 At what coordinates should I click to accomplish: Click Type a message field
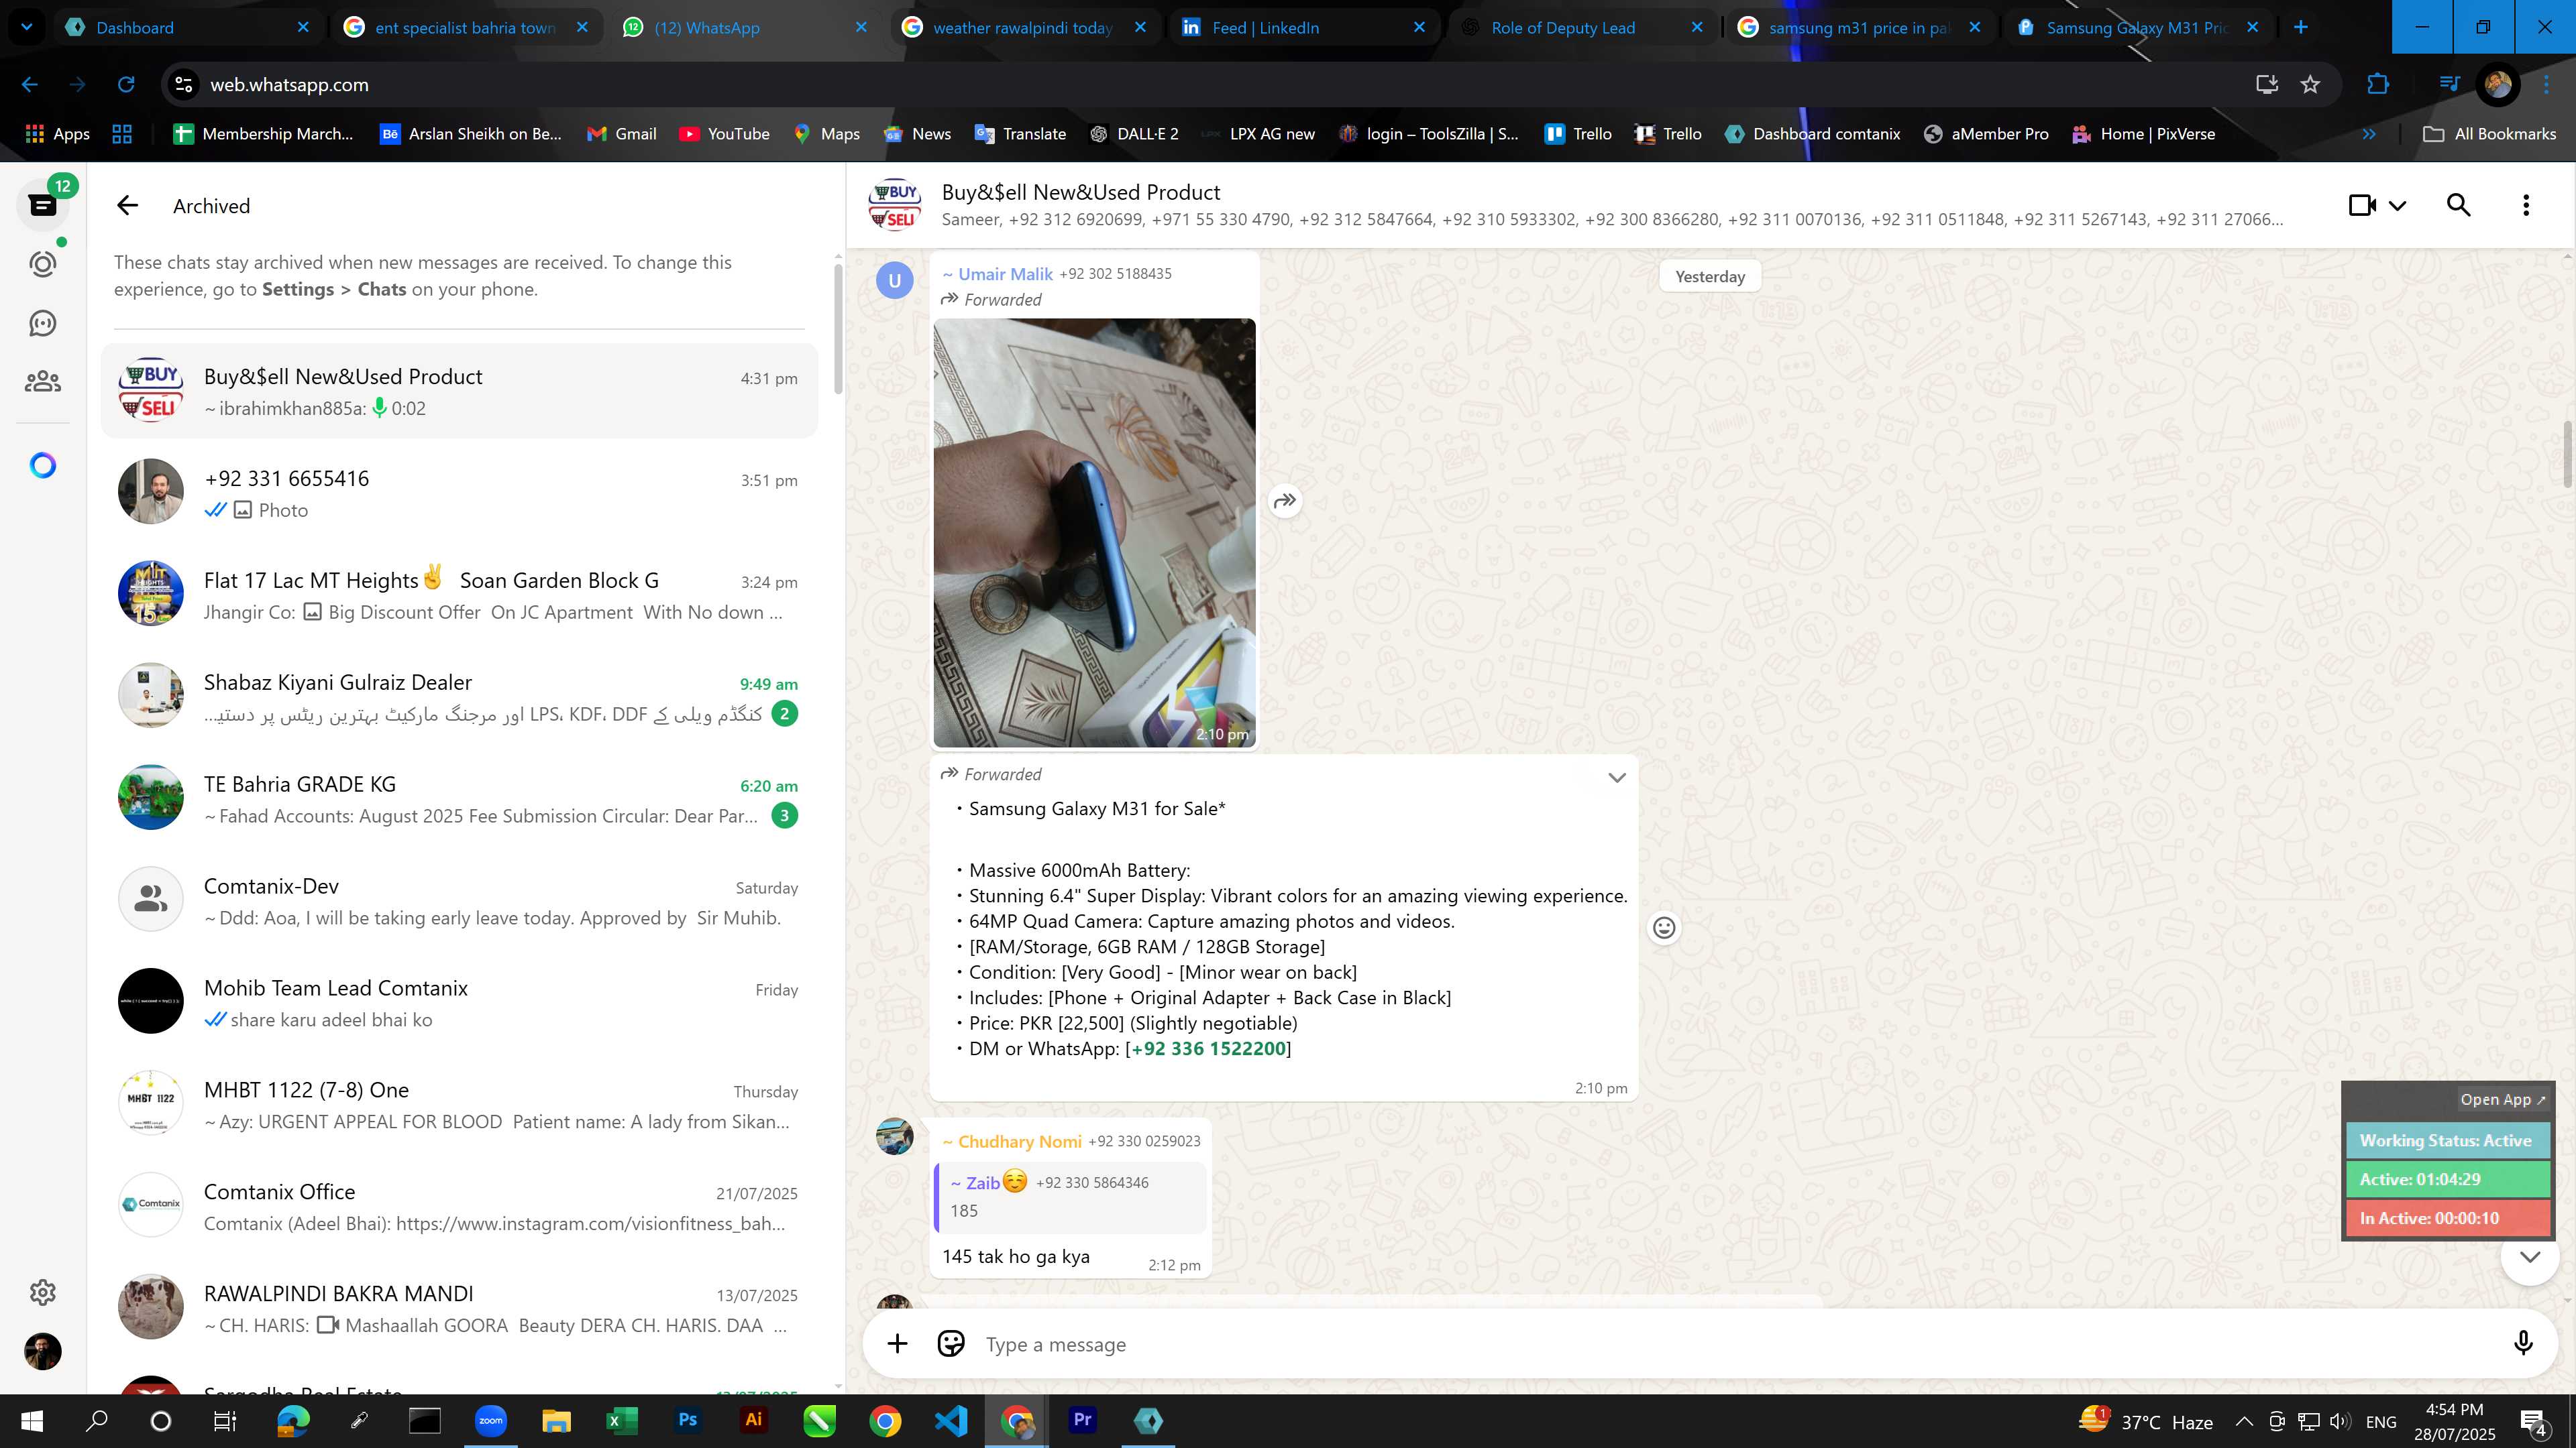tap(1740, 1345)
